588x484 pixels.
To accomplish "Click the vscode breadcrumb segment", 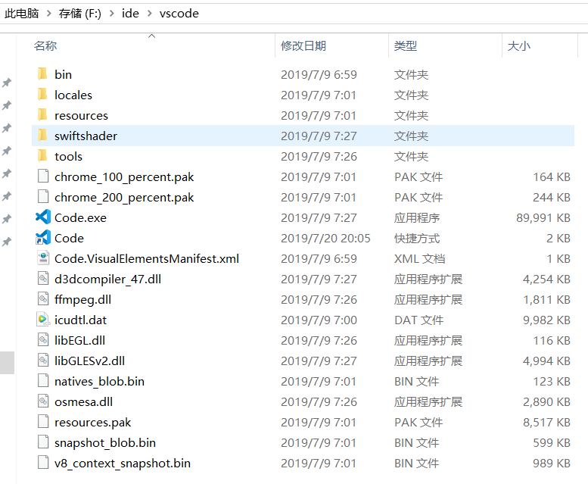I will [x=179, y=14].
